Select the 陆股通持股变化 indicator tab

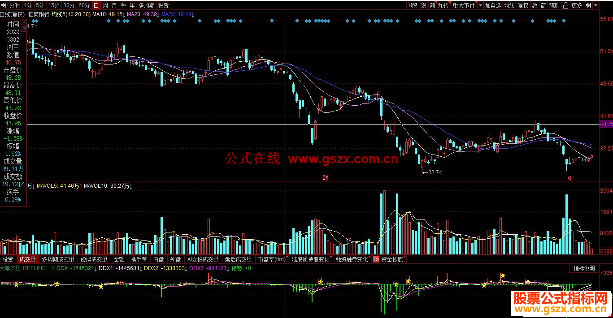tap(311, 259)
